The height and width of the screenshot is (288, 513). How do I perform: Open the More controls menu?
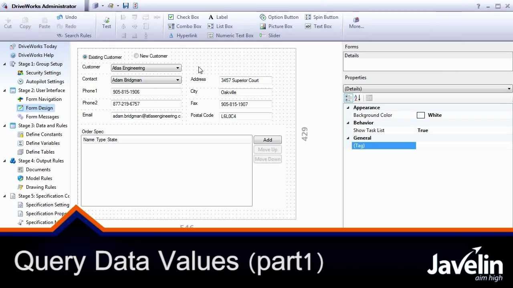[356, 23]
